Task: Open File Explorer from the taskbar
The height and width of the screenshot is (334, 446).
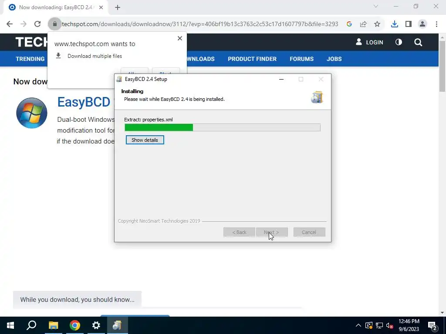Action: [53, 325]
